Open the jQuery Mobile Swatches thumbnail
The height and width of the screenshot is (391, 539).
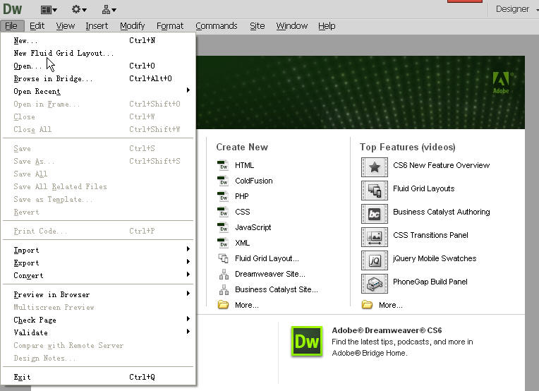coord(375,260)
